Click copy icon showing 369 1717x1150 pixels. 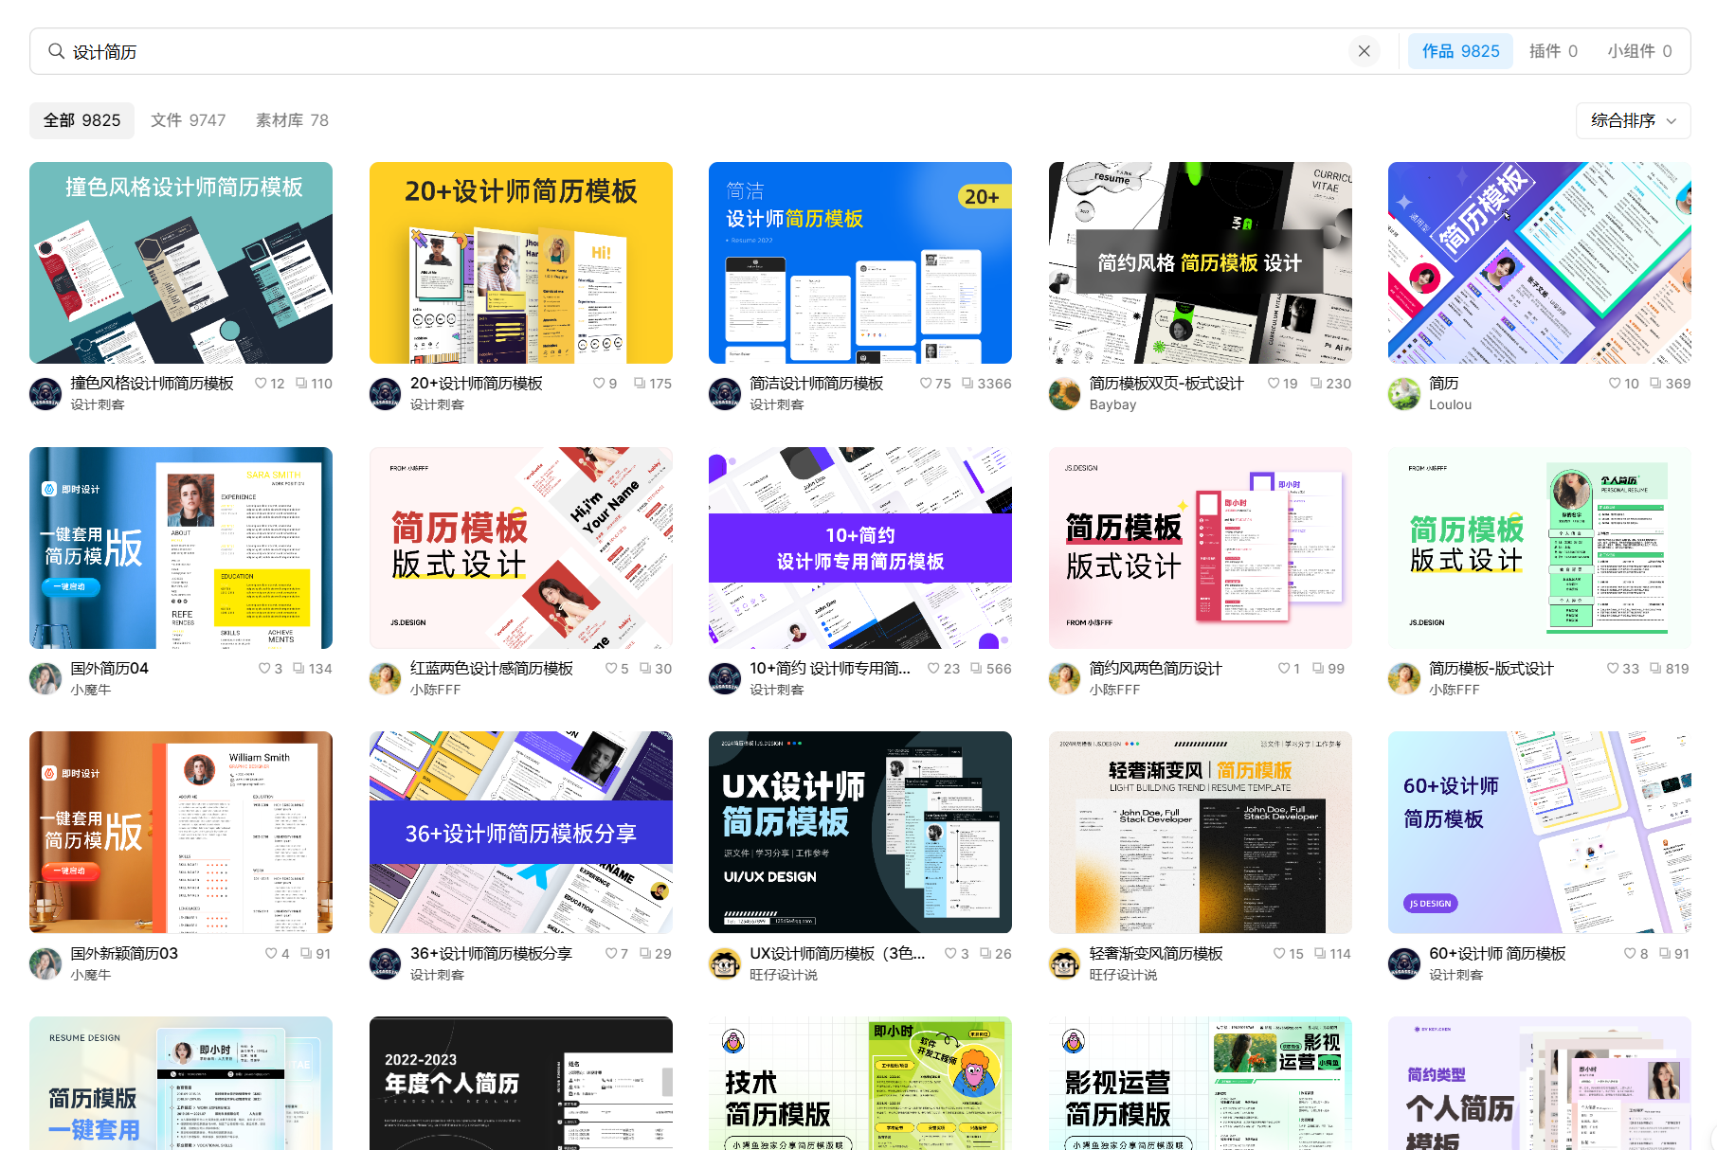point(1655,384)
